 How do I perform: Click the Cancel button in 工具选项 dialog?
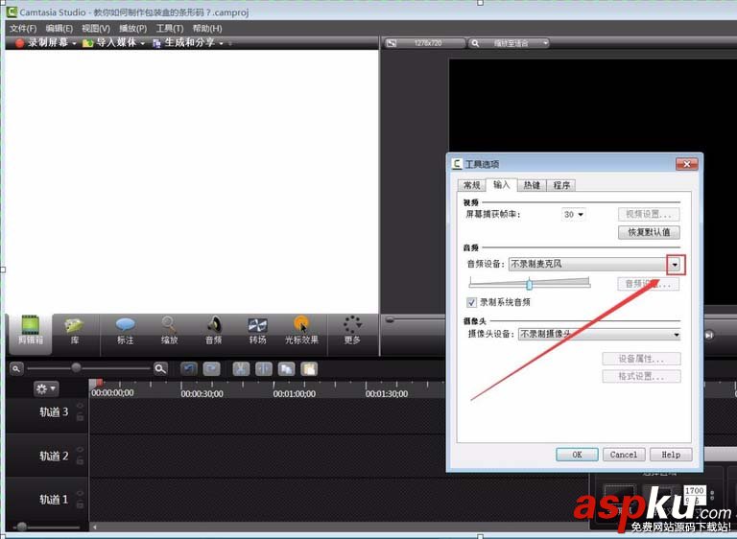pyautogui.click(x=624, y=455)
